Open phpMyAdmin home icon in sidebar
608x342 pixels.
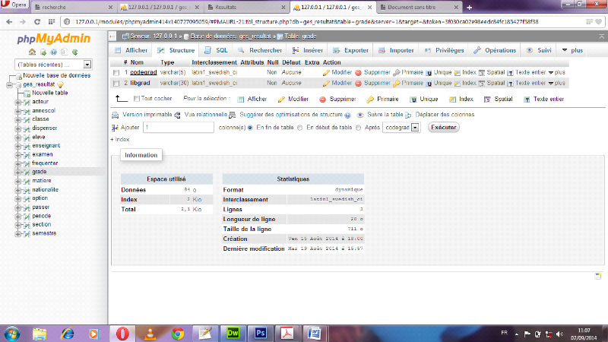[32, 52]
